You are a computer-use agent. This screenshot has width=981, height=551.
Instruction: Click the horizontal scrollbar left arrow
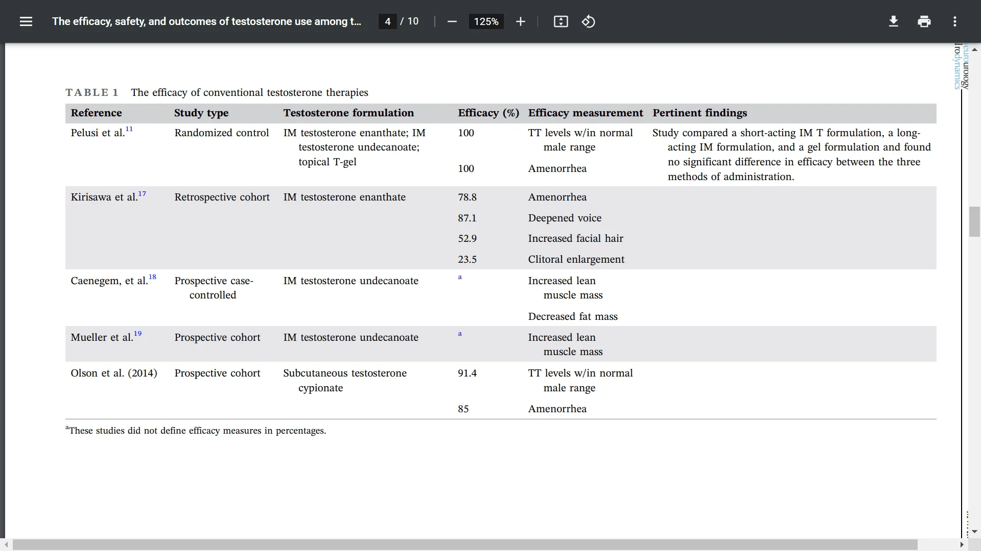pos(6,544)
